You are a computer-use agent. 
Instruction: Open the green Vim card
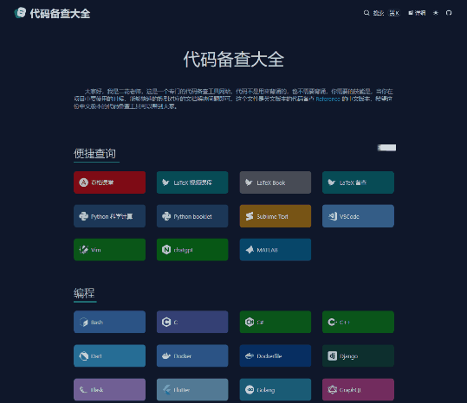click(109, 250)
